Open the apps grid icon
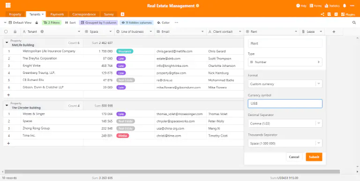The image size is (360, 181). (x=8, y=5)
